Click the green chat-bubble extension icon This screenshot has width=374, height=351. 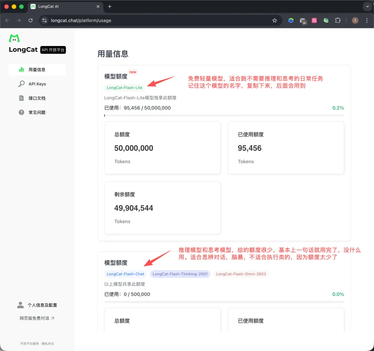326,20
